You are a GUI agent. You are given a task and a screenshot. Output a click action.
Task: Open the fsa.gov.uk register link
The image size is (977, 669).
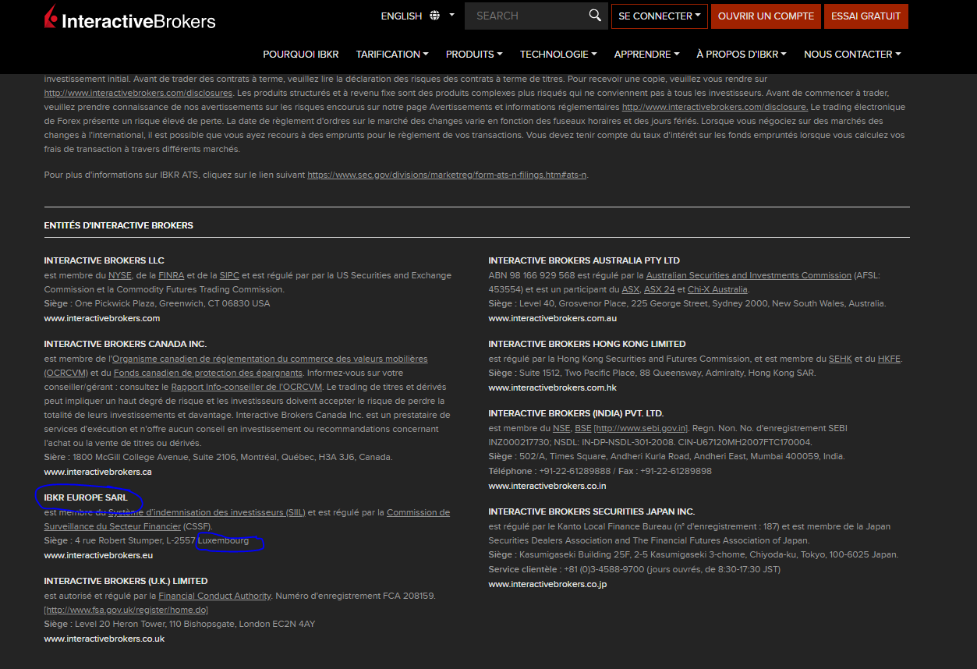[x=126, y=610]
